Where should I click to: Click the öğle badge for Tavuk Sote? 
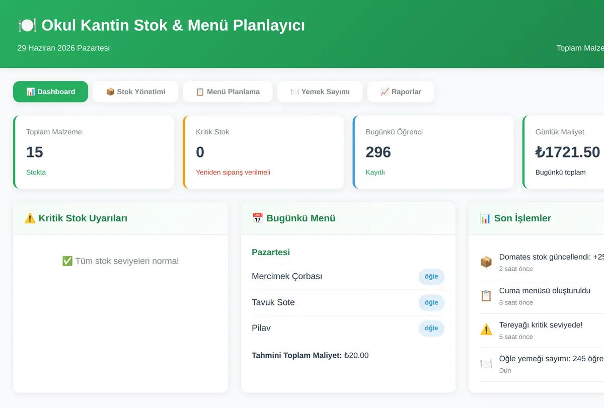[431, 302]
